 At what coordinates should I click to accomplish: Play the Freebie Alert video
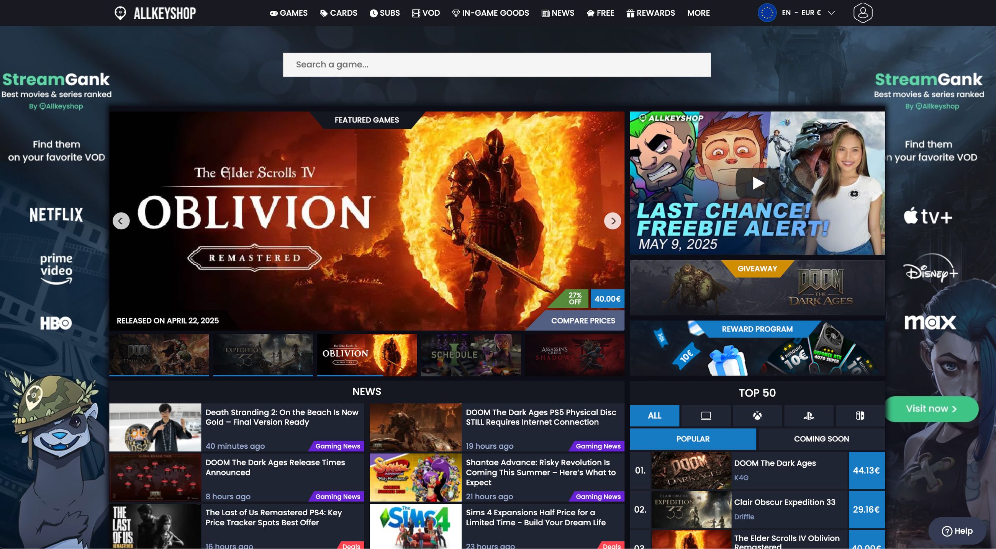click(x=757, y=183)
